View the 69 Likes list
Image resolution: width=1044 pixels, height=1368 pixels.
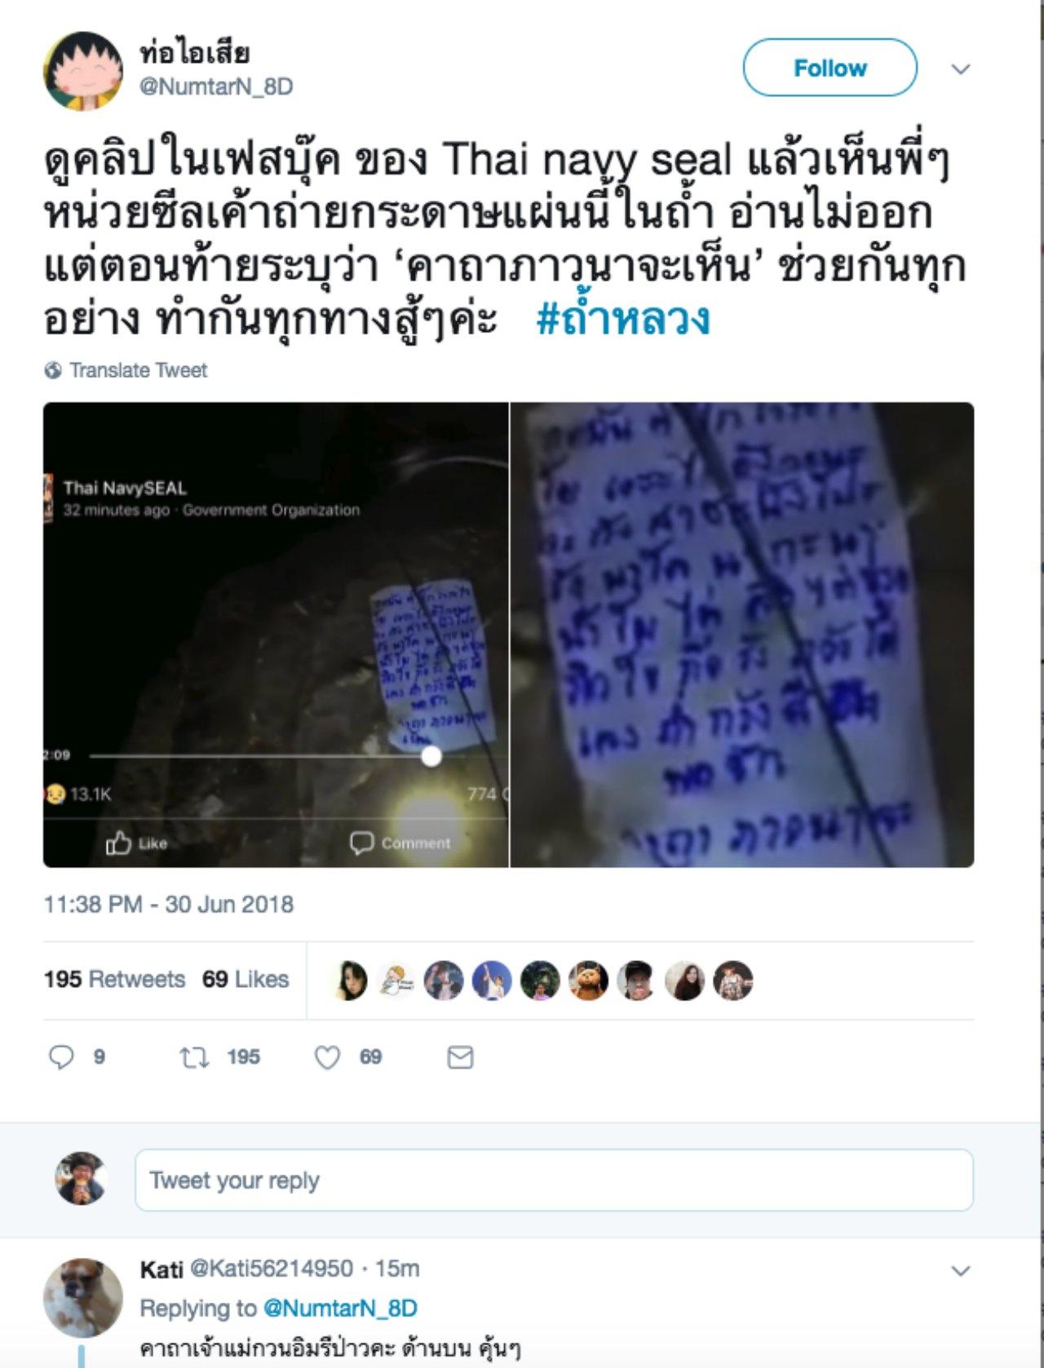[246, 979]
